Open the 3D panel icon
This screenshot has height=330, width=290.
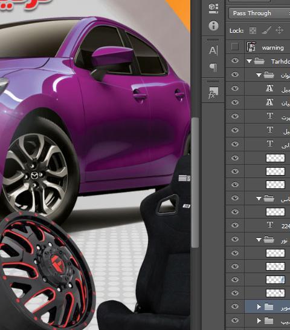pyautogui.click(x=213, y=8)
